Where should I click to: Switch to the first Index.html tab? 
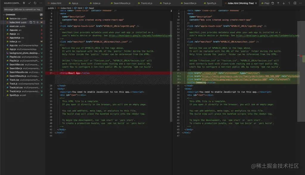click(54, 3)
